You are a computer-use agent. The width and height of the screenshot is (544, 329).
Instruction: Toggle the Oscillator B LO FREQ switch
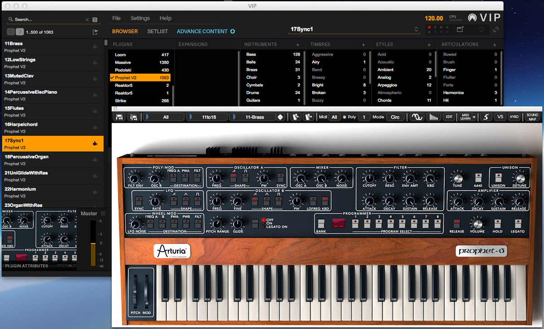312,200
